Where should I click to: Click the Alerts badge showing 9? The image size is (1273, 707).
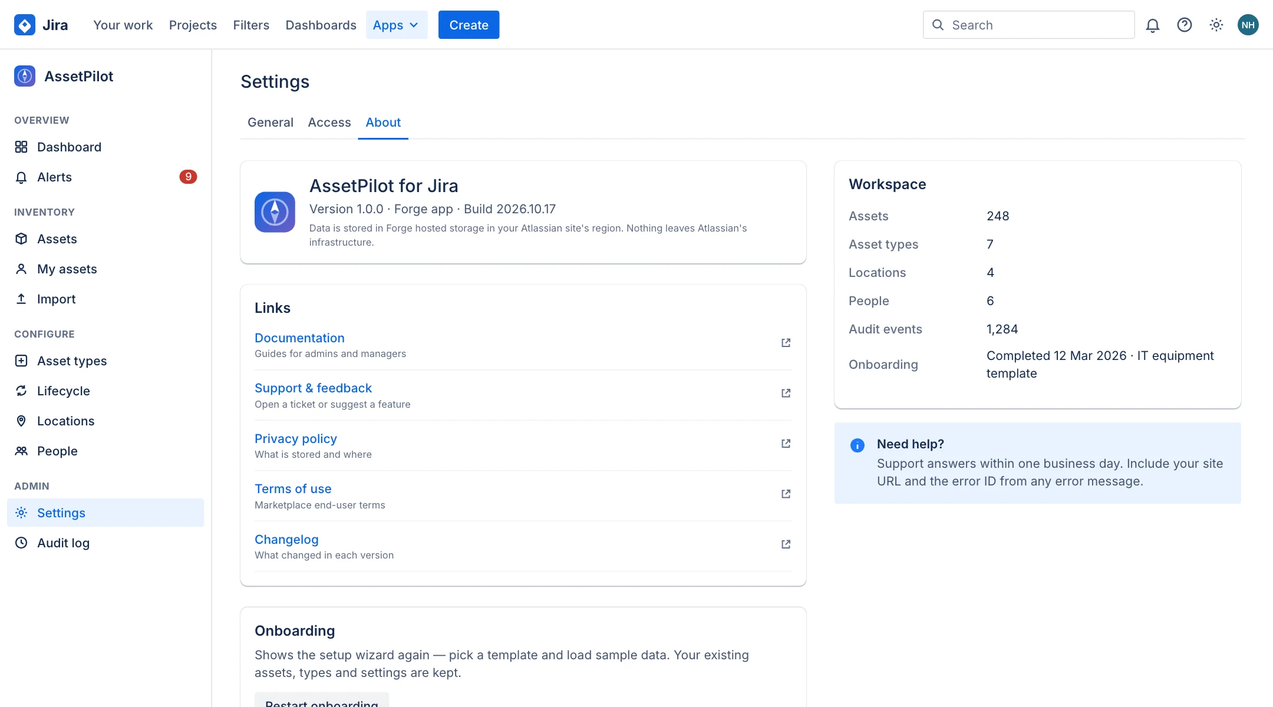tap(188, 177)
